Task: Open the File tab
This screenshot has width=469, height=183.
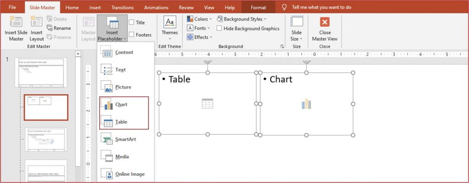Action: [12, 7]
